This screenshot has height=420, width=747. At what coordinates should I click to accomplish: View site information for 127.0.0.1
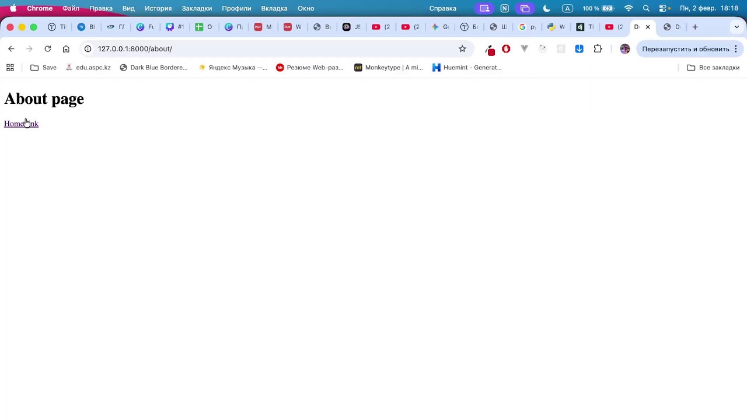point(88,49)
